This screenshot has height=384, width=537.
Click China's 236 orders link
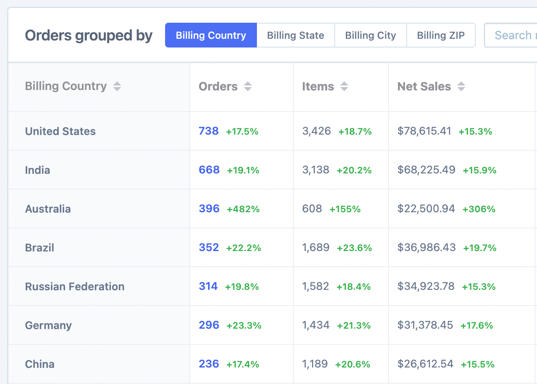[x=209, y=364]
